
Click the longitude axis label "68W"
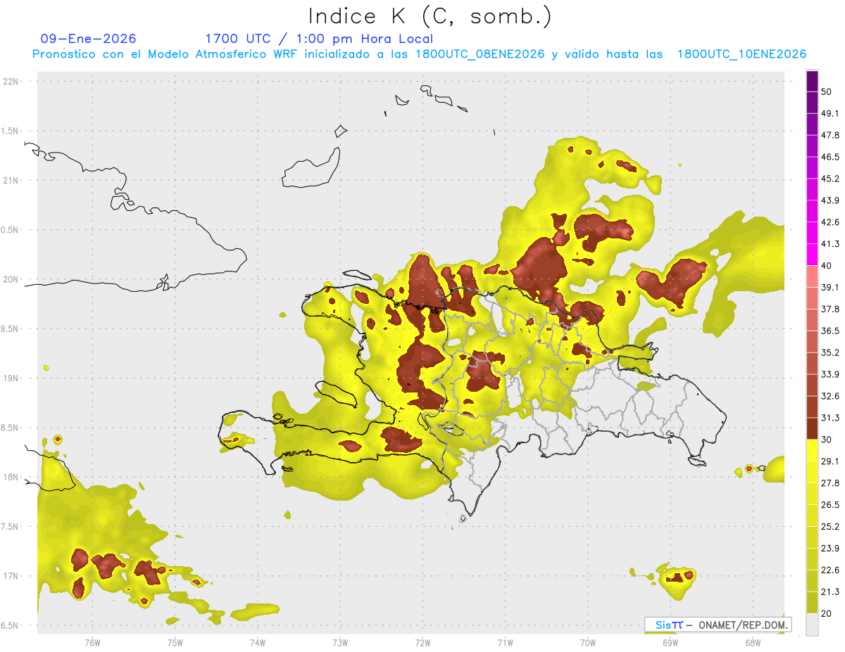753,643
